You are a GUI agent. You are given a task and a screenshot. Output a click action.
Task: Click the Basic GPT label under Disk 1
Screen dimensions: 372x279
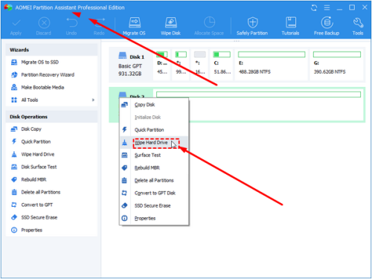(130, 66)
